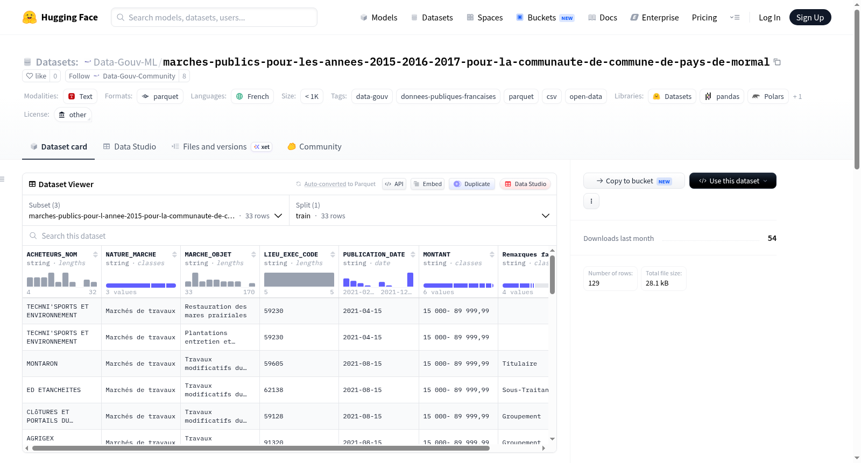Select the 59605 location code cell
Viewport: 861px width, 463px height.
point(299,364)
